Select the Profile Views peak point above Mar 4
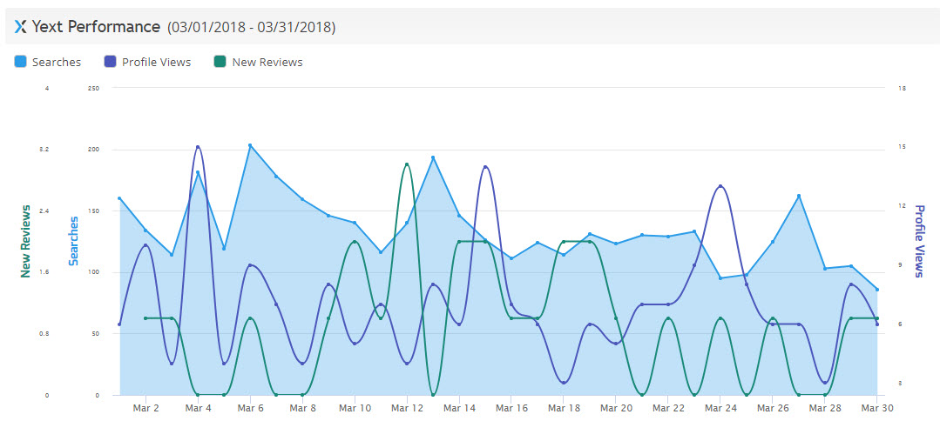940x421 pixels. 198,147
